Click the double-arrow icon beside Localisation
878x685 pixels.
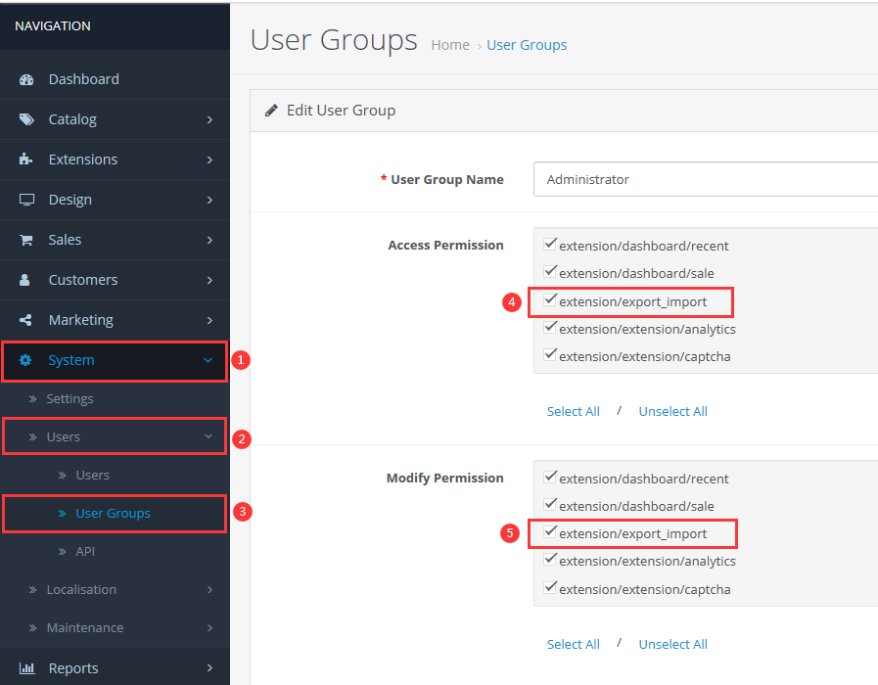tap(33, 590)
